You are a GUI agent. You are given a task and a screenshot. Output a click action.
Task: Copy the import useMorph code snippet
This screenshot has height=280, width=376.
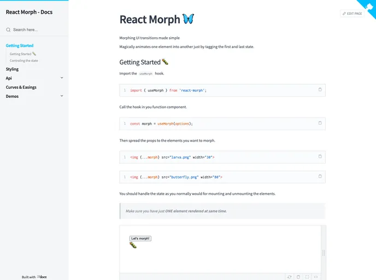pyautogui.click(x=320, y=90)
